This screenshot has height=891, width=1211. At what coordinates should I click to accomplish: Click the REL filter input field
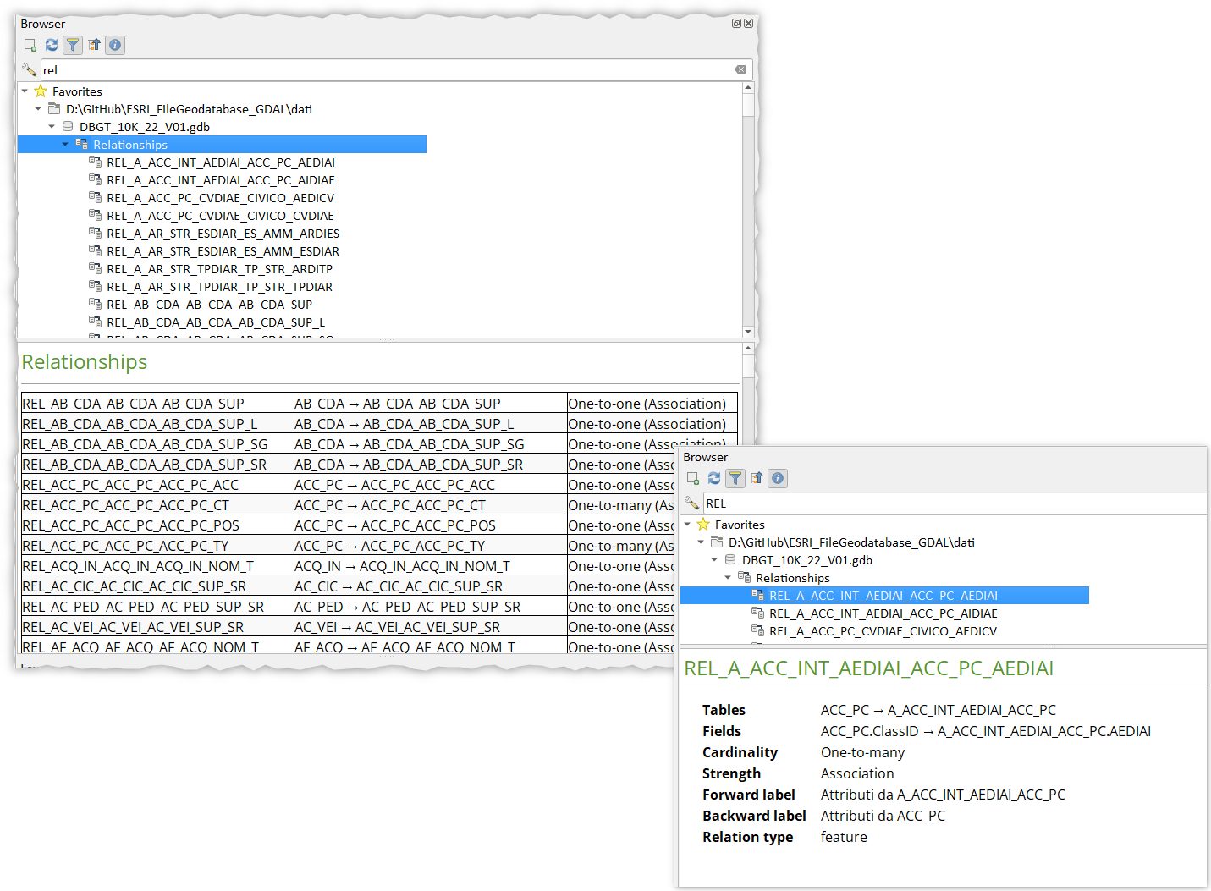(x=931, y=503)
